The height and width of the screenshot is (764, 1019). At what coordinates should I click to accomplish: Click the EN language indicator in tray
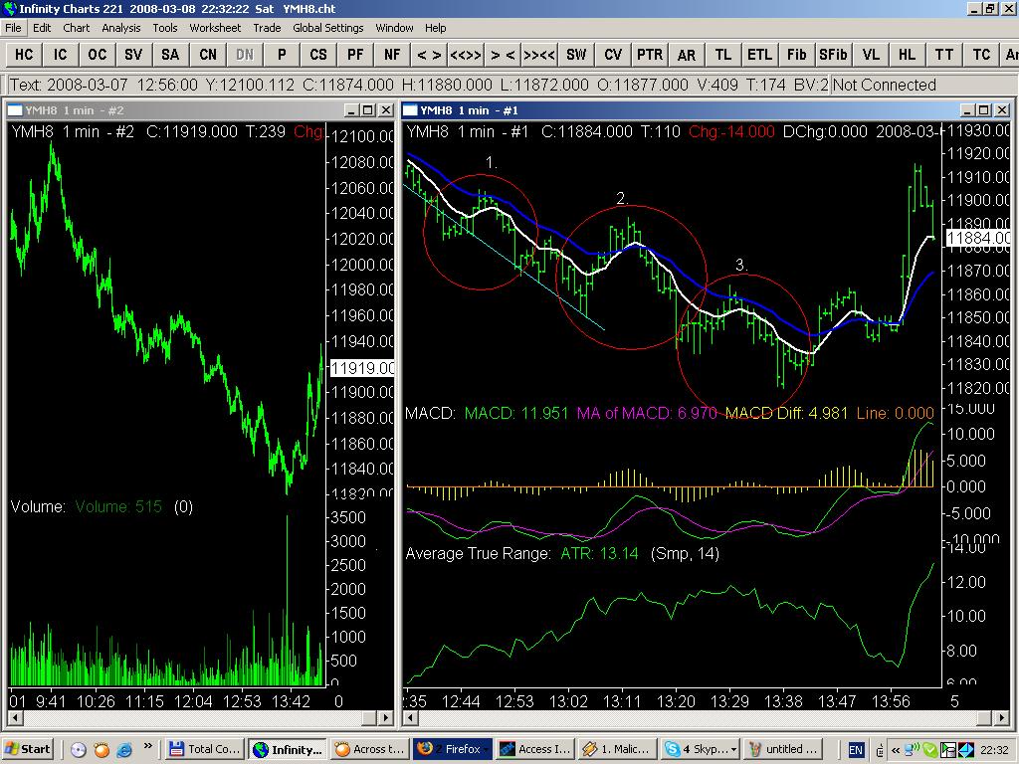point(856,750)
